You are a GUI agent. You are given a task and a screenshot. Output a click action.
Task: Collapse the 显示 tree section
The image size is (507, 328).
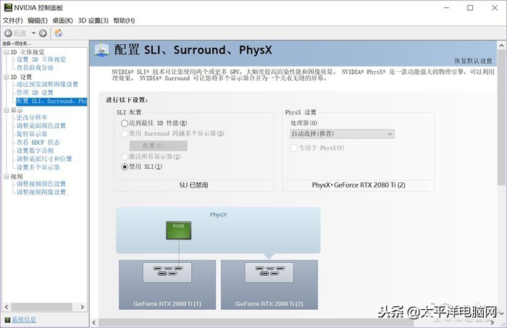click(x=6, y=110)
